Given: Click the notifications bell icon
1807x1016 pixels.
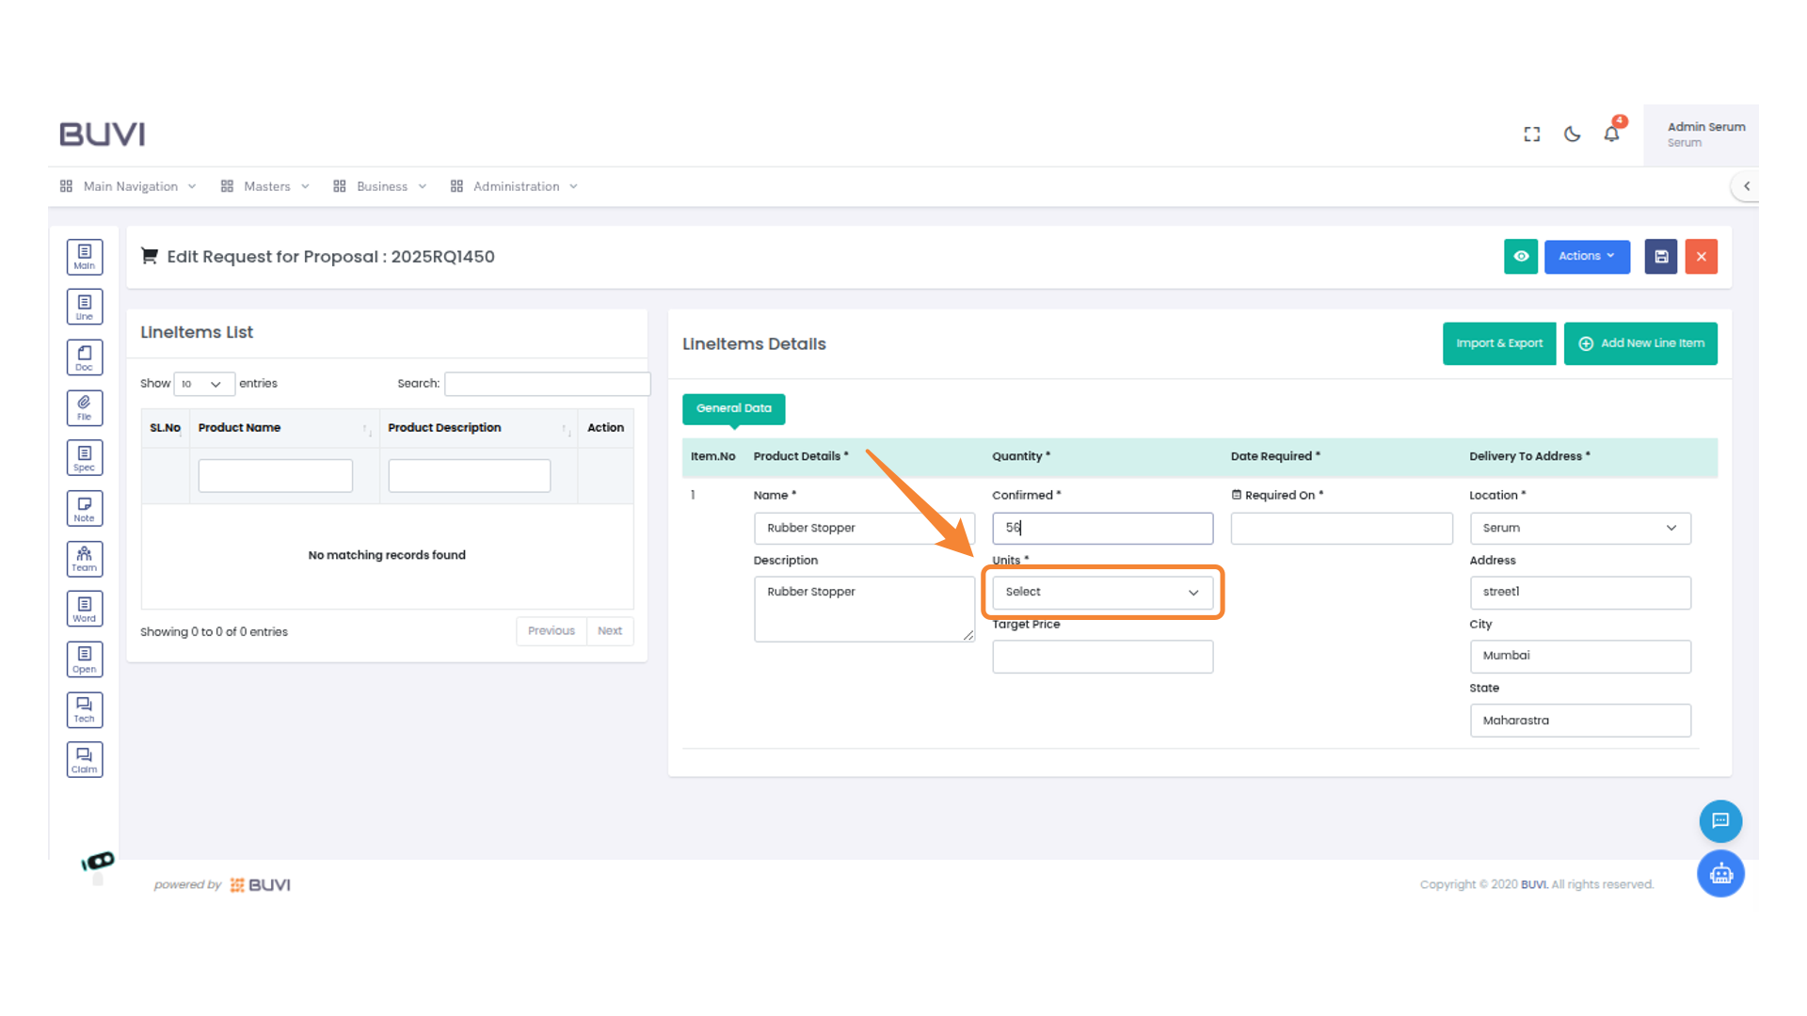Looking at the screenshot, I should (1611, 135).
